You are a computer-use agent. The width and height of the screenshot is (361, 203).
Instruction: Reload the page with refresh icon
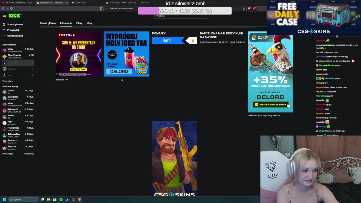12,8
